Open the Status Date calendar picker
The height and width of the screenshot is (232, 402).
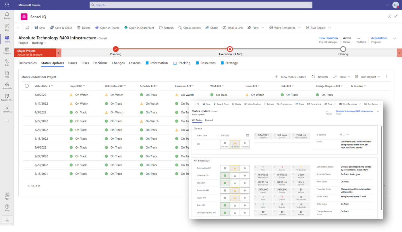(248, 135)
